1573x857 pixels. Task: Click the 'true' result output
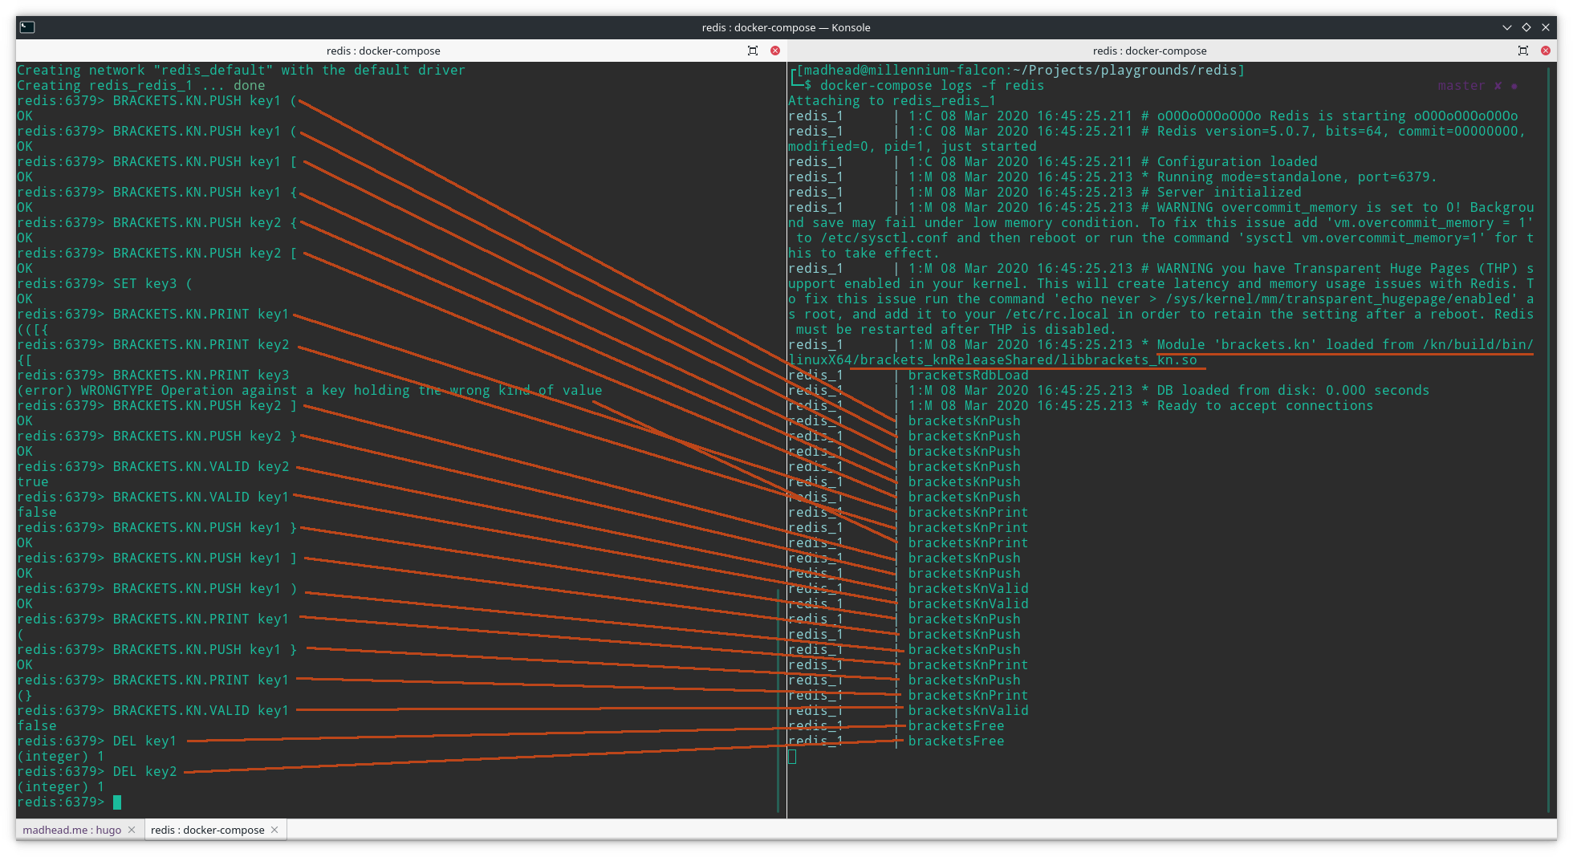tap(33, 481)
